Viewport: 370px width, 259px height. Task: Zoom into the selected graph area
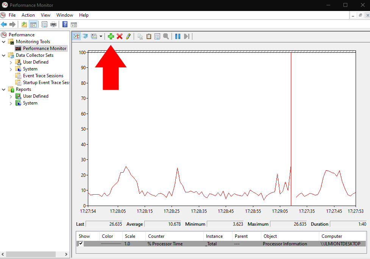[166, 36]
